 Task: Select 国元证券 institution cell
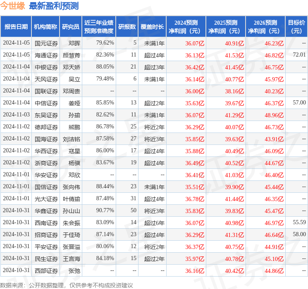point(46,43)
